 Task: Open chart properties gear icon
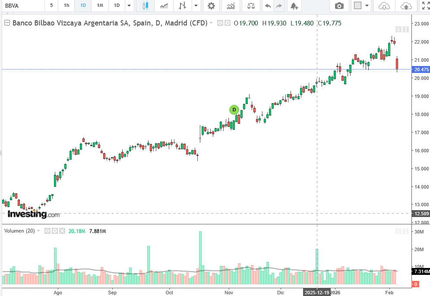pyautogui.click(x=211, y=6)
